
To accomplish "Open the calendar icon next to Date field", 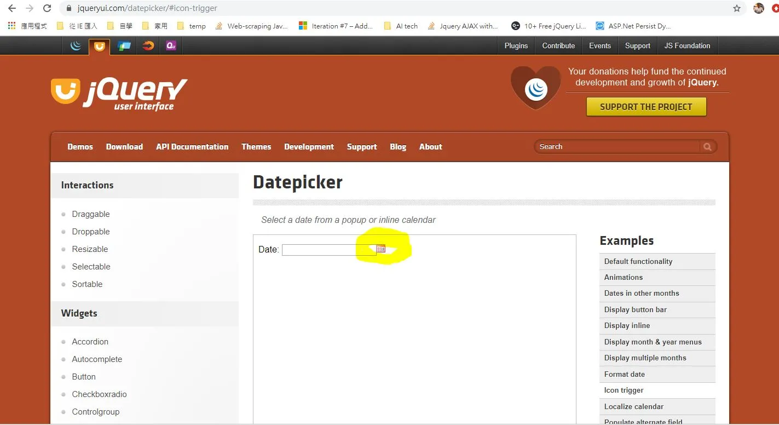I will point(381,249).
